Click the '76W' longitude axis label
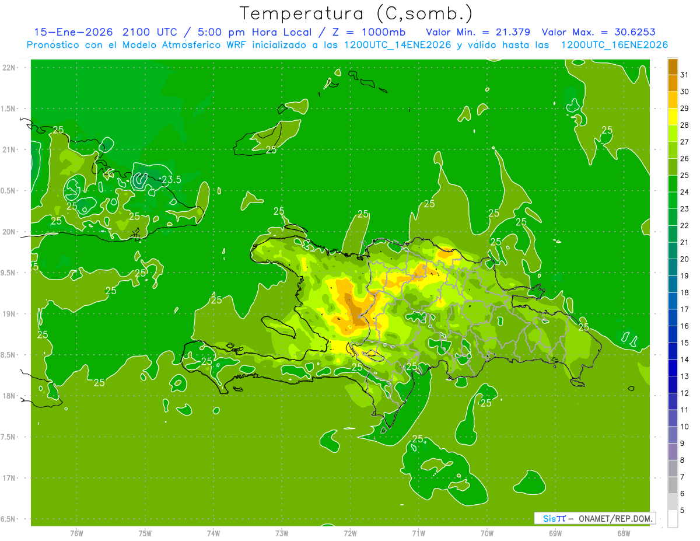 (x=76, y=533)
